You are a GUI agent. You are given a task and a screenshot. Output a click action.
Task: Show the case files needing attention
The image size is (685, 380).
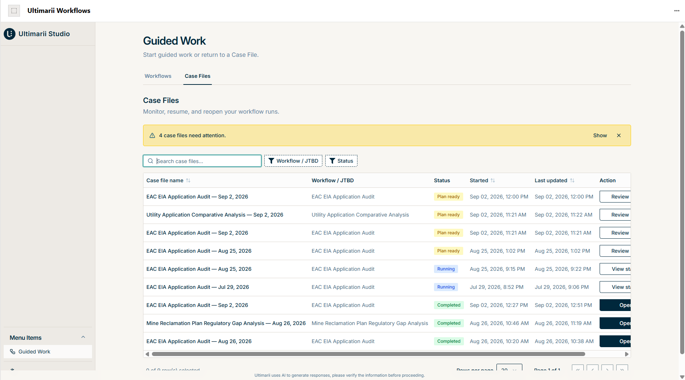tap(600, 135)
